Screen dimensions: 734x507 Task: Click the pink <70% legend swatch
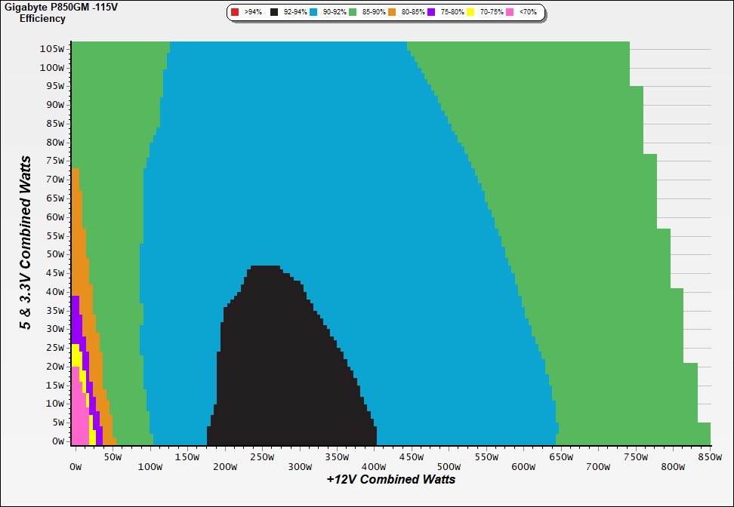(x=510, y=13)
